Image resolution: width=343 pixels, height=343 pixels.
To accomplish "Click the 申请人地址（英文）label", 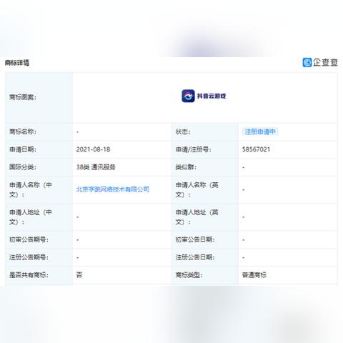I will pyautogui.click(x=197, y=217).
